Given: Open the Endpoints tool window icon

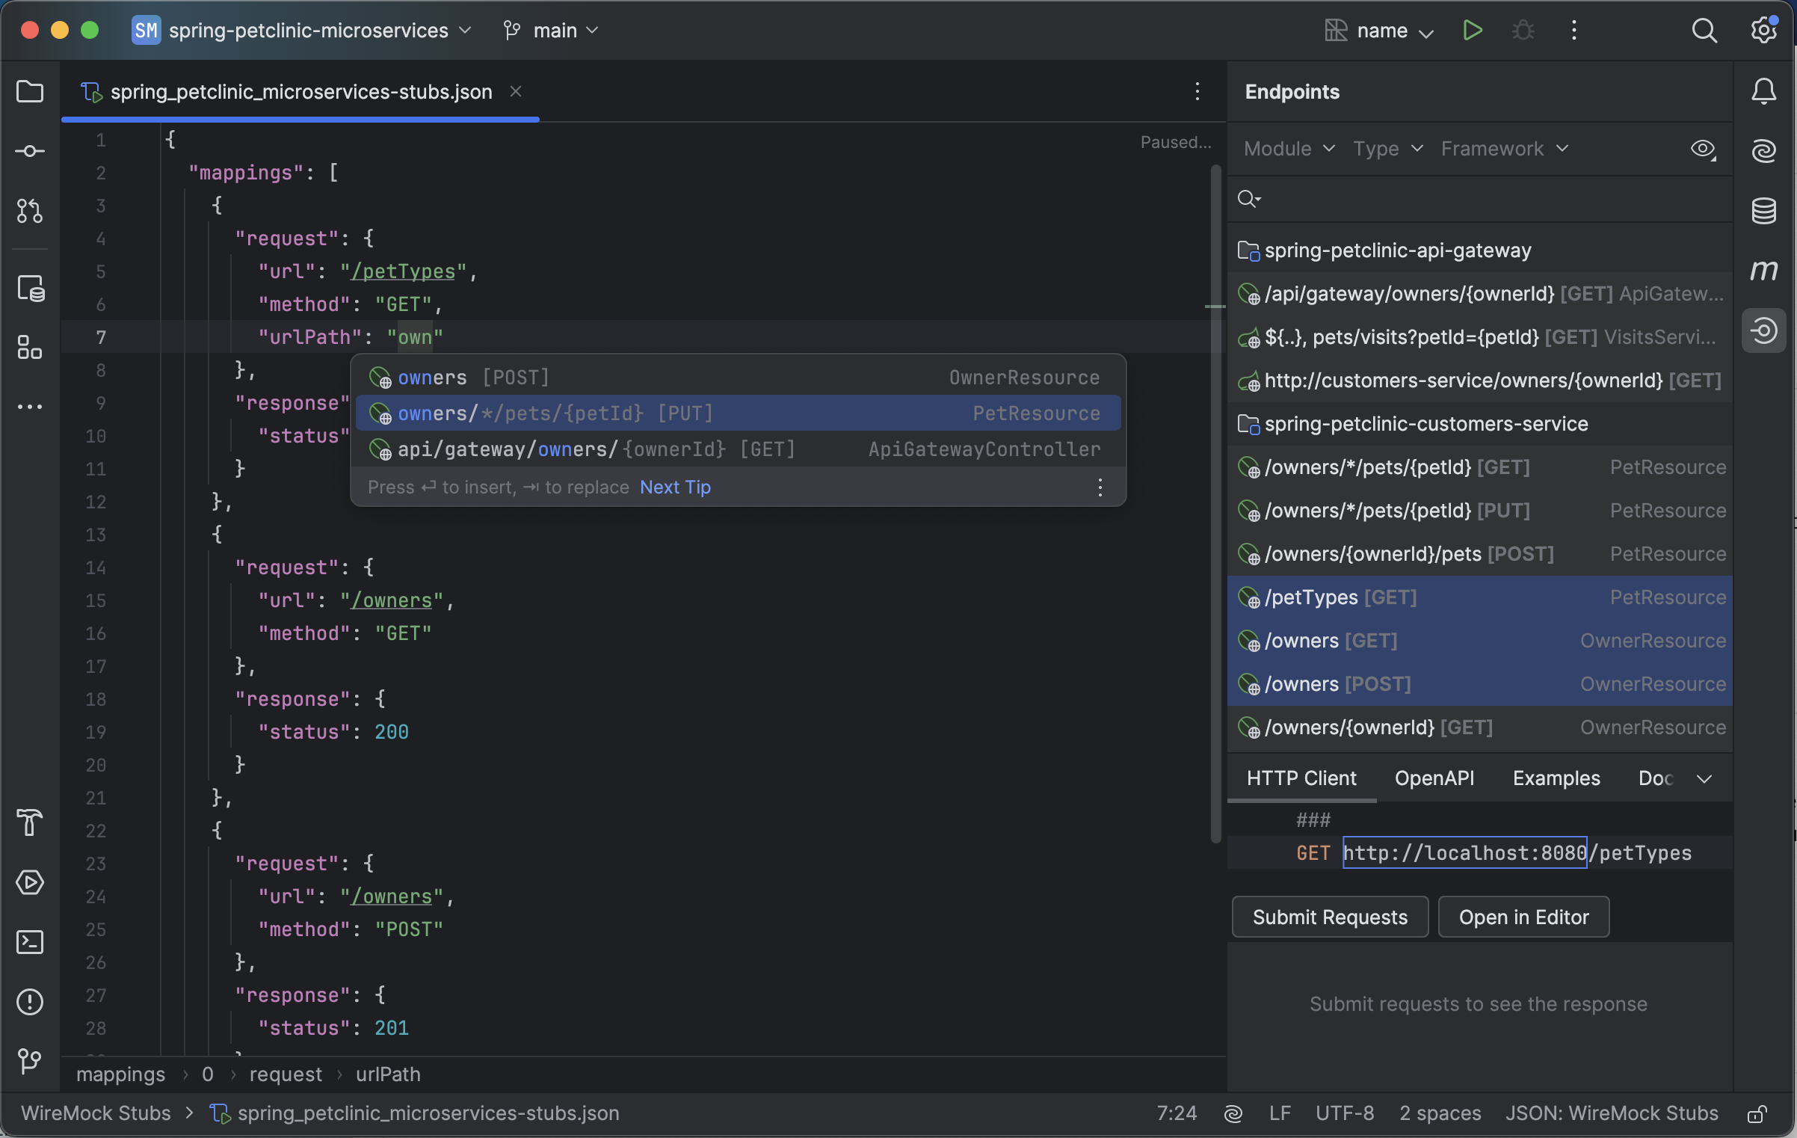Looking at the screenshot, I should (1764, 330).
